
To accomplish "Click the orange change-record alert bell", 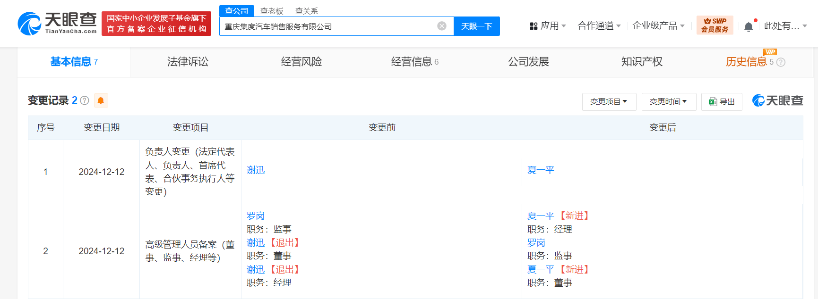I will coord(101,100).
